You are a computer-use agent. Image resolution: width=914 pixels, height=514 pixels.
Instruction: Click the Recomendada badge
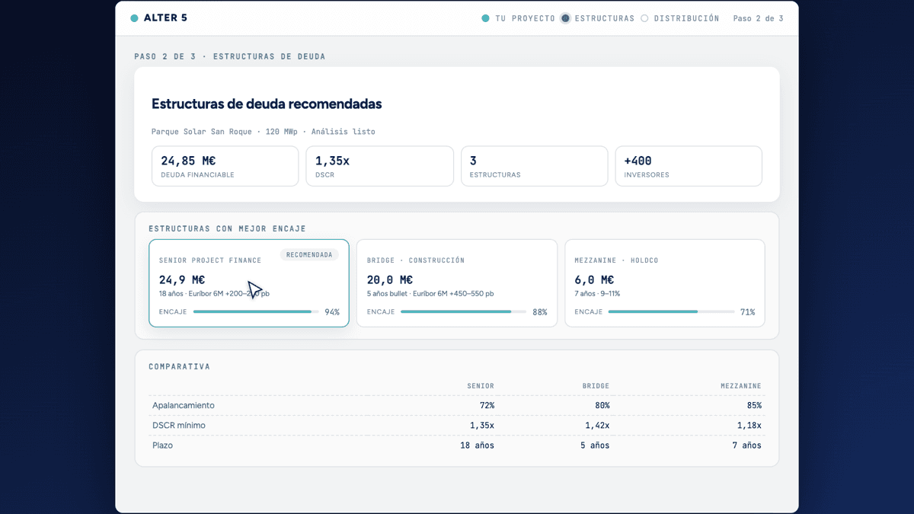[x=309, y=255]
